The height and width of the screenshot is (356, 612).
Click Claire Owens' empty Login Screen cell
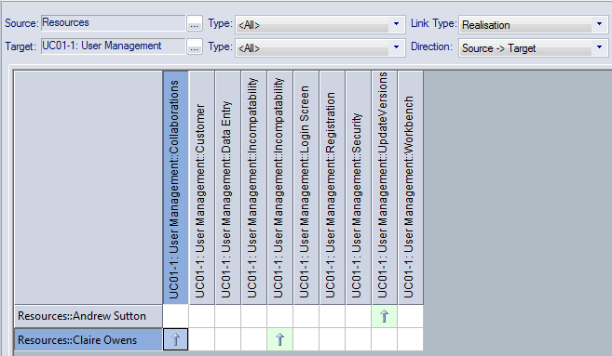click(x=306, y=339)
